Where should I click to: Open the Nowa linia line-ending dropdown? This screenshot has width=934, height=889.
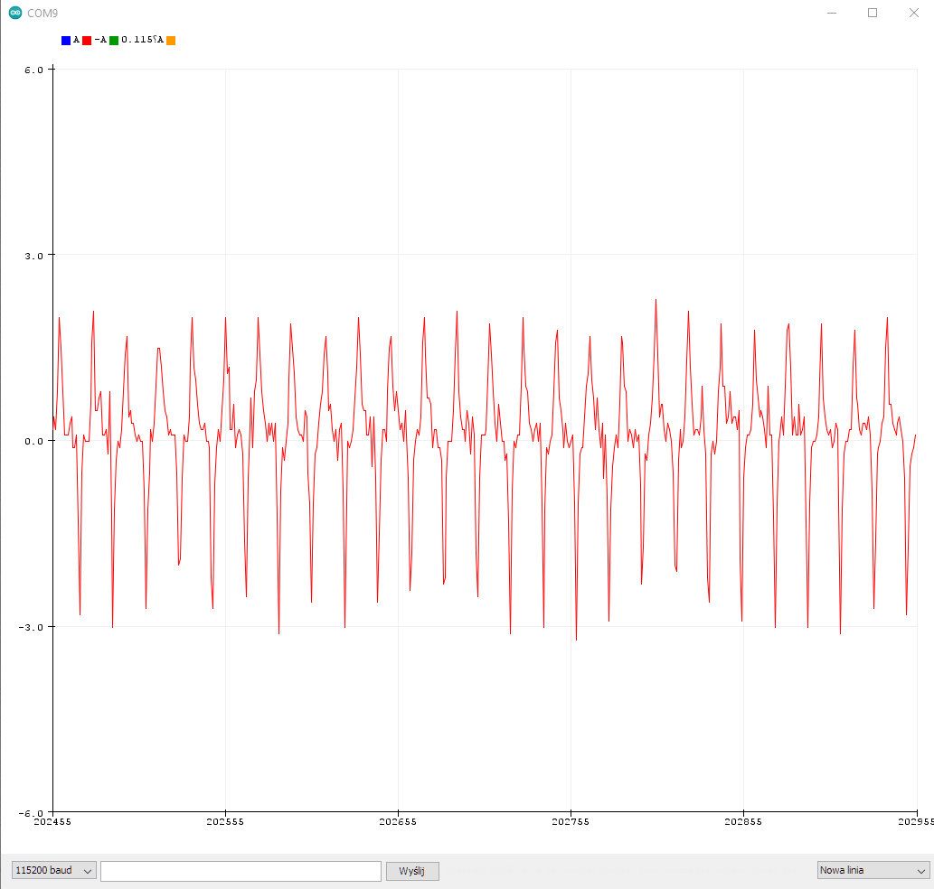(x=873, y=871)
